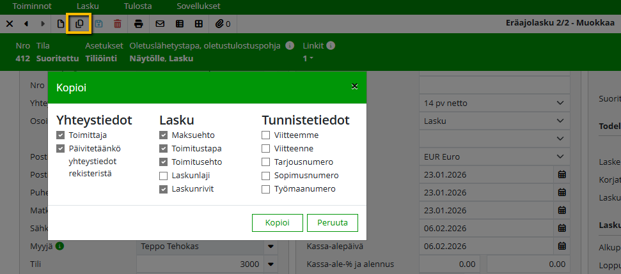Click the print icon in toolbar

pos(139,24)
